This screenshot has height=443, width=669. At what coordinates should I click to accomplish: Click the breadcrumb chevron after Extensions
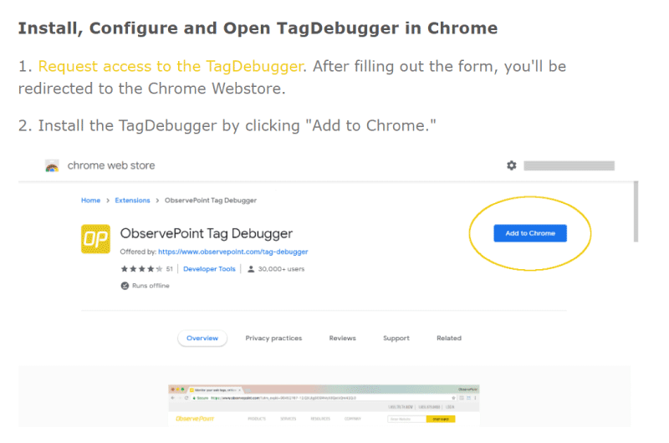(157, 201)
